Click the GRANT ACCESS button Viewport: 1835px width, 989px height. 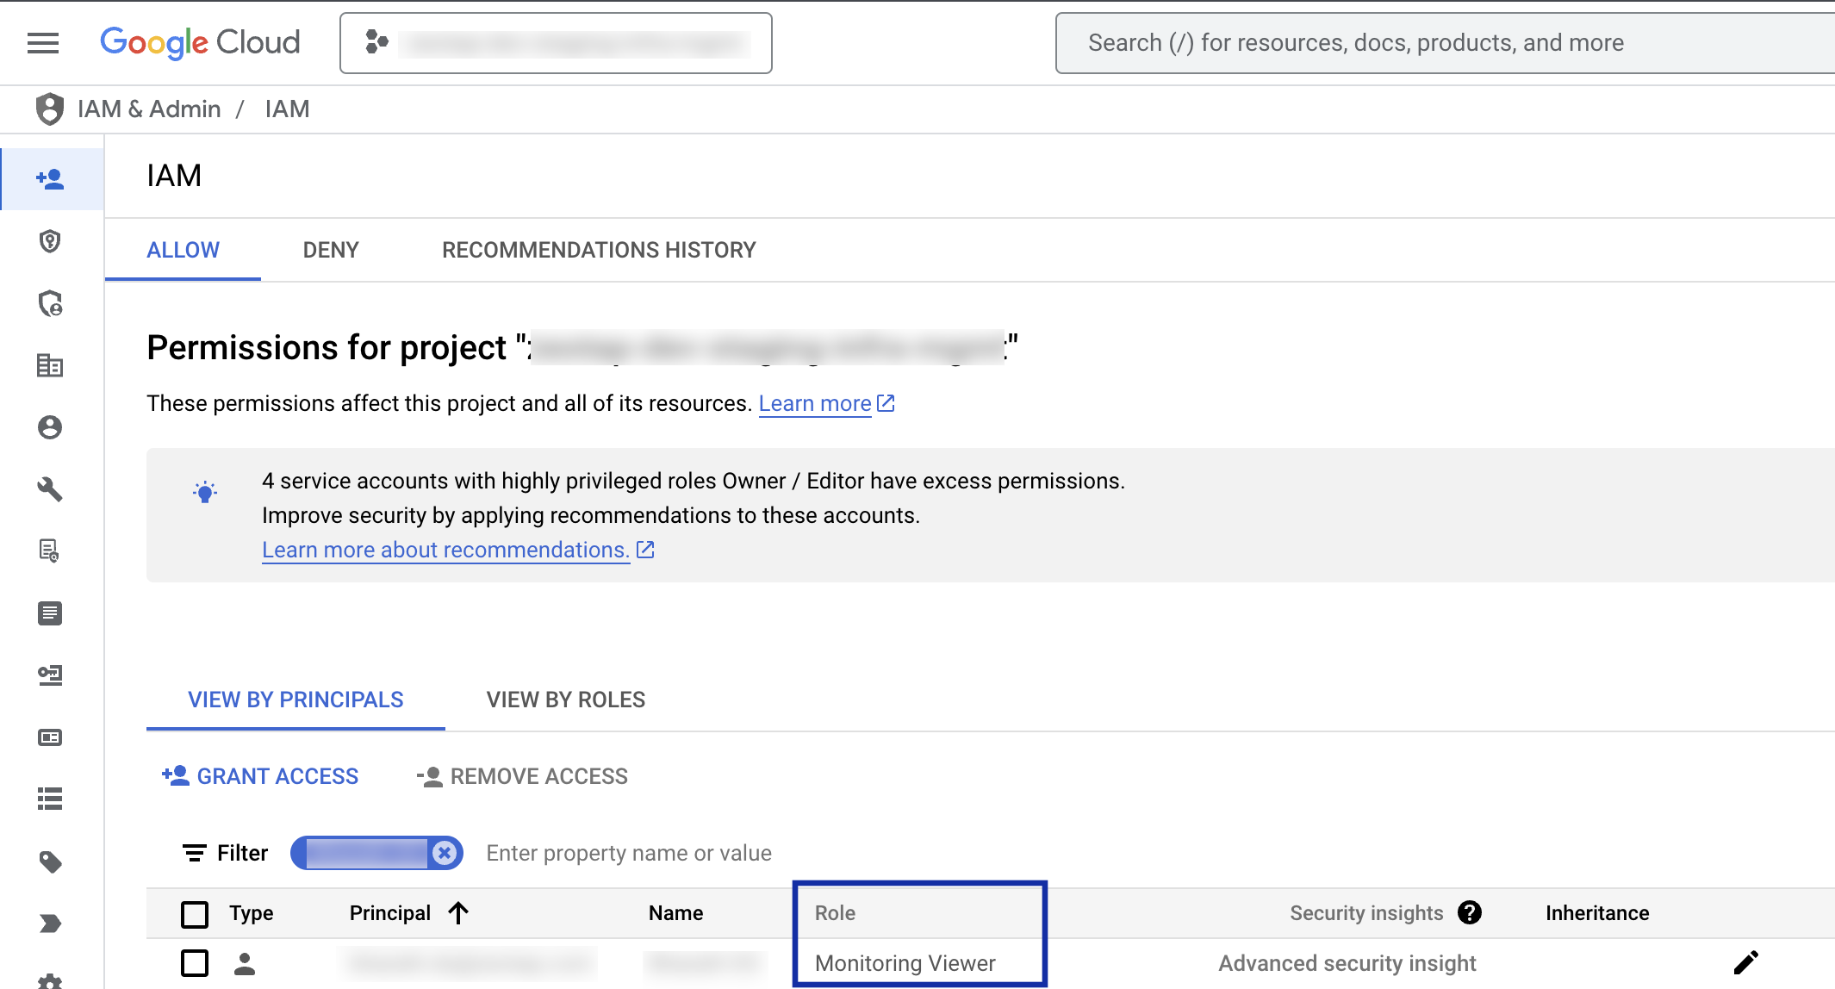(x=260, y=776)
